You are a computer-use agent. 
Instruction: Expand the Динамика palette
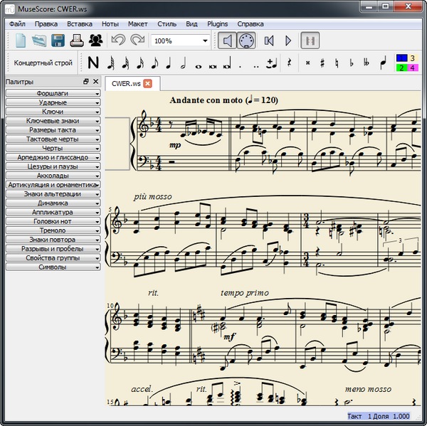pyautogui.click(x=53, y=203)
